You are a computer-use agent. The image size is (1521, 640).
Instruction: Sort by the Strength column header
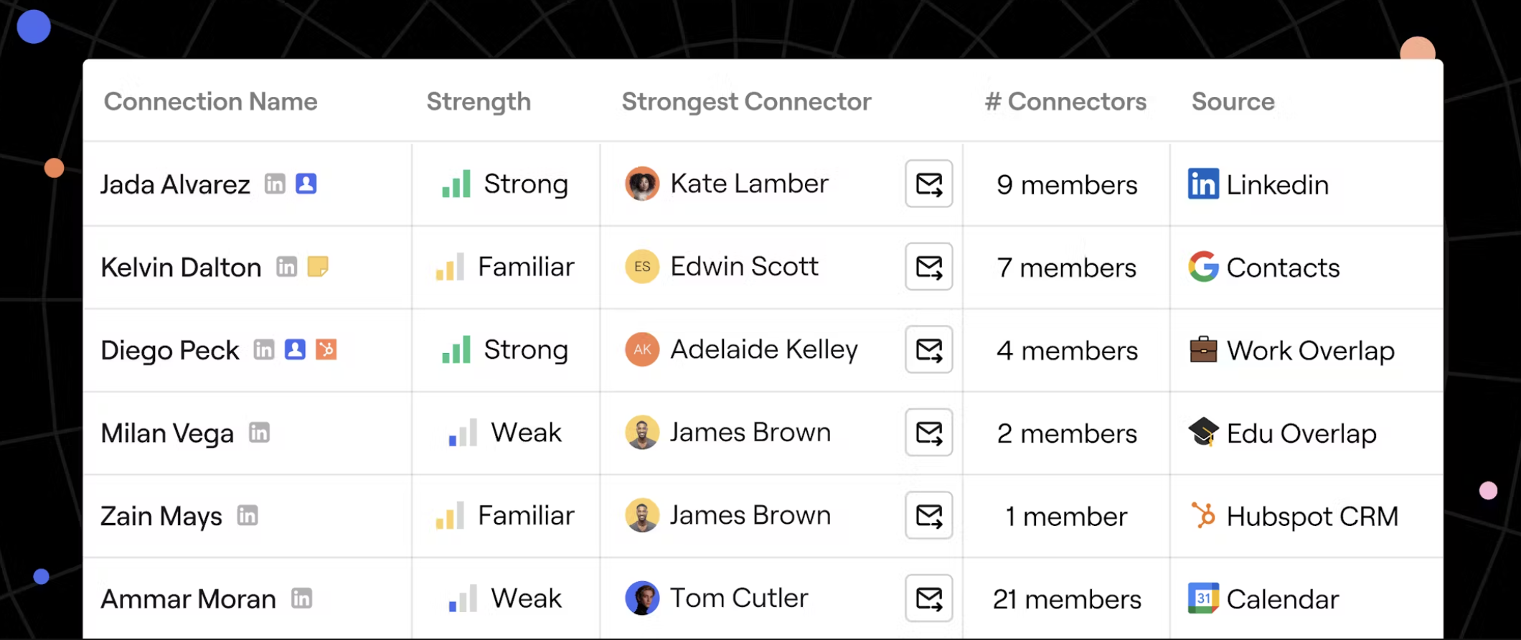pyautogui.click(x=479, y=102)
